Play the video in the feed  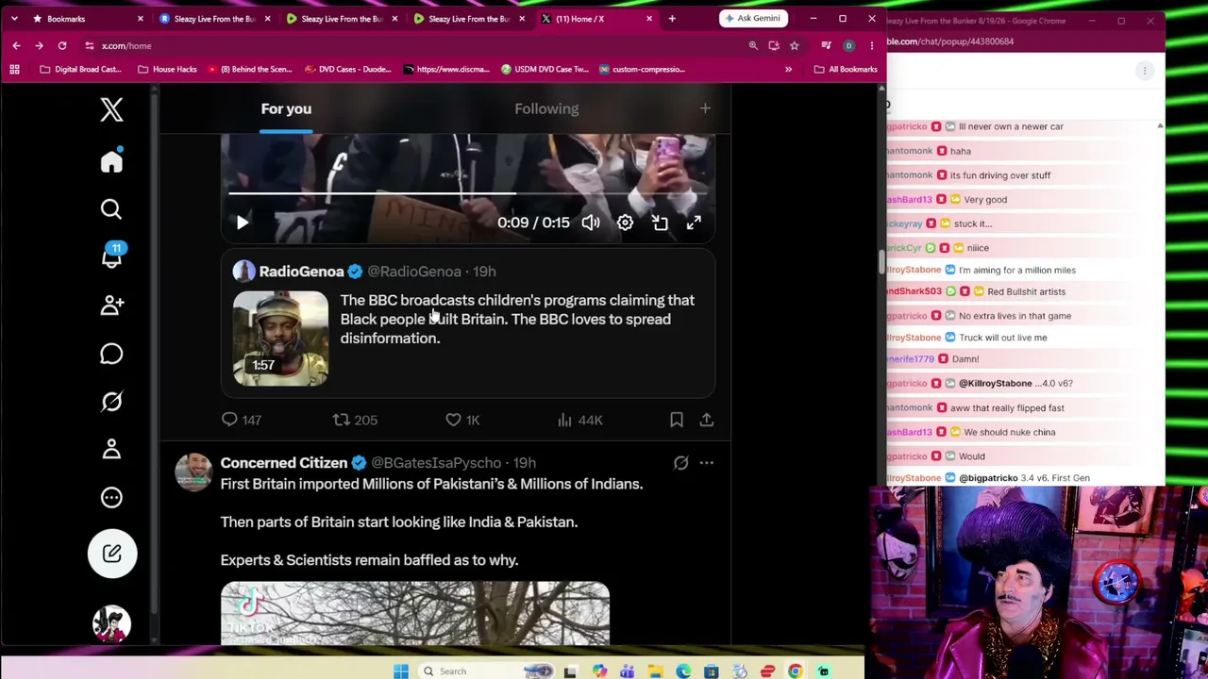pos(243,223)
